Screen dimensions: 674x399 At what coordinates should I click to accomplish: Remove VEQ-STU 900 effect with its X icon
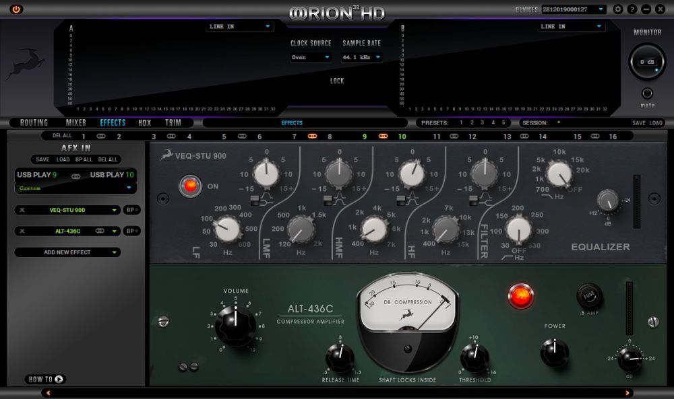pyautogui.click(x=22, y=211)
